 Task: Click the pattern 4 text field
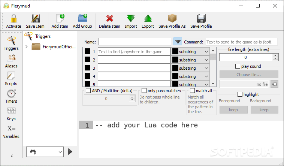tap(134, 76)
